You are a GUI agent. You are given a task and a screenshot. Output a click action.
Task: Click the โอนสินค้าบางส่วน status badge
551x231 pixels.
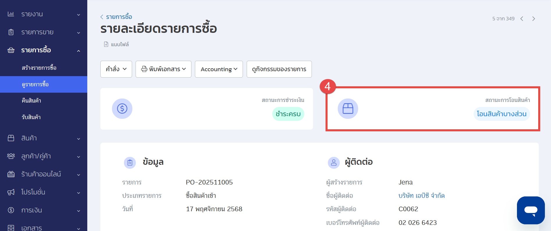pyautogui.click(x=502, y=114)
